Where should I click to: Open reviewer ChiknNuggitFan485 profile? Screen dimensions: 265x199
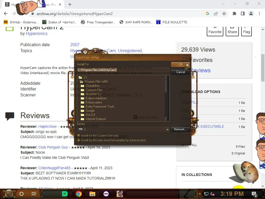click(x=54, y=168)
